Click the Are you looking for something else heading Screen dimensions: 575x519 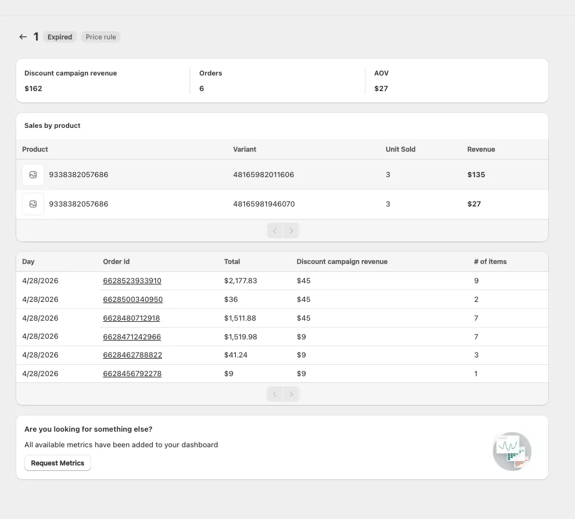[x=89, y=429]
